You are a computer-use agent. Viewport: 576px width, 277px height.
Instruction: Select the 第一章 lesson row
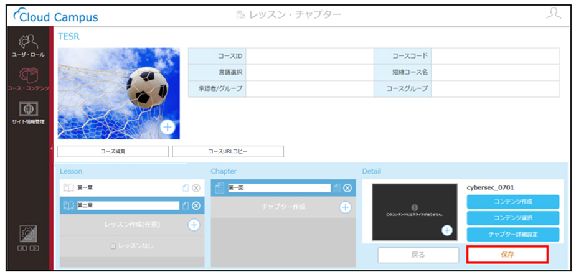pos(132,188)
